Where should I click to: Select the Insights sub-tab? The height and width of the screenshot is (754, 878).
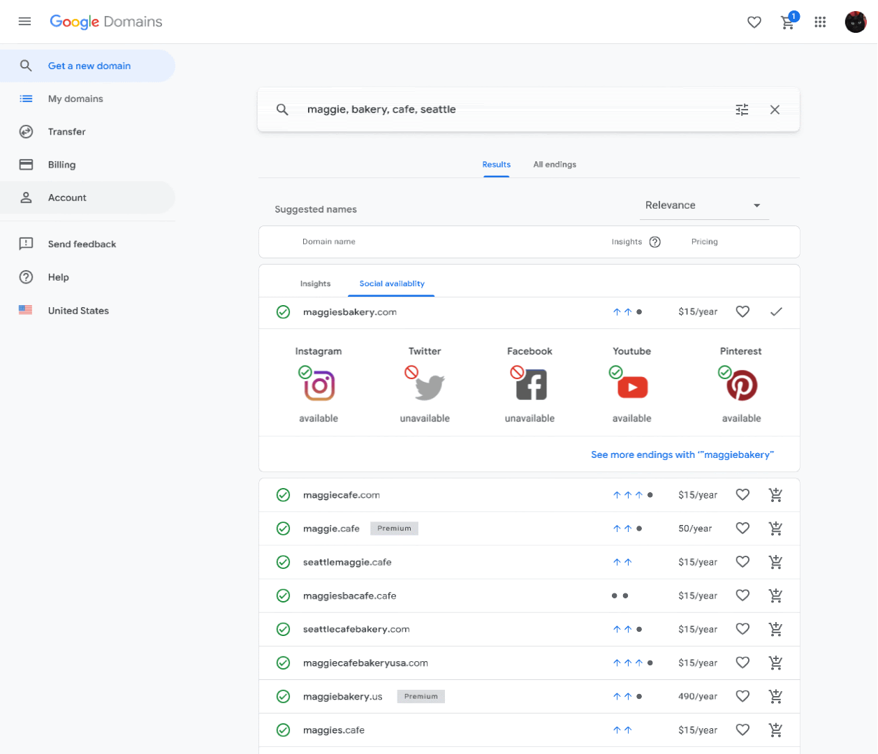pos(315,283)
